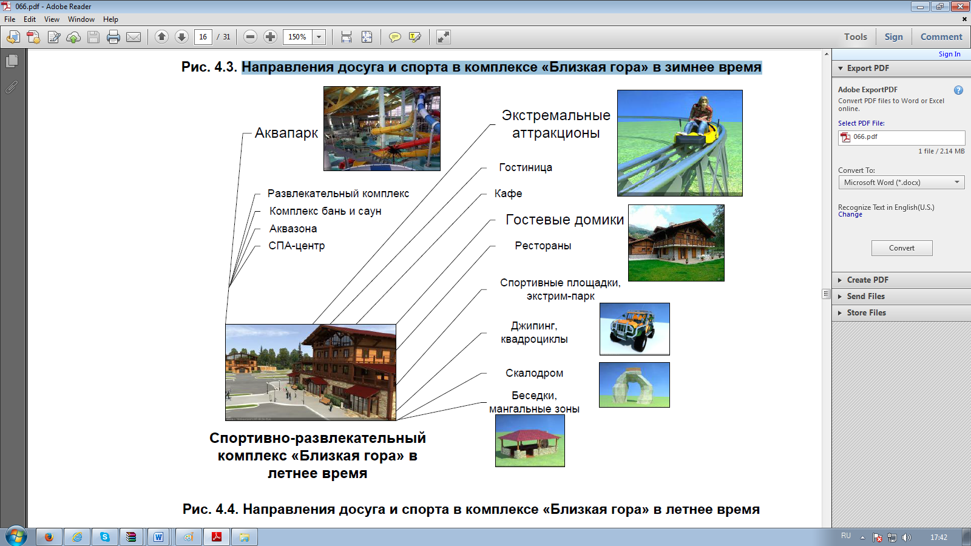Click the edit/sign document toolbar icon
971x546 pixels.
pos(54,37)
